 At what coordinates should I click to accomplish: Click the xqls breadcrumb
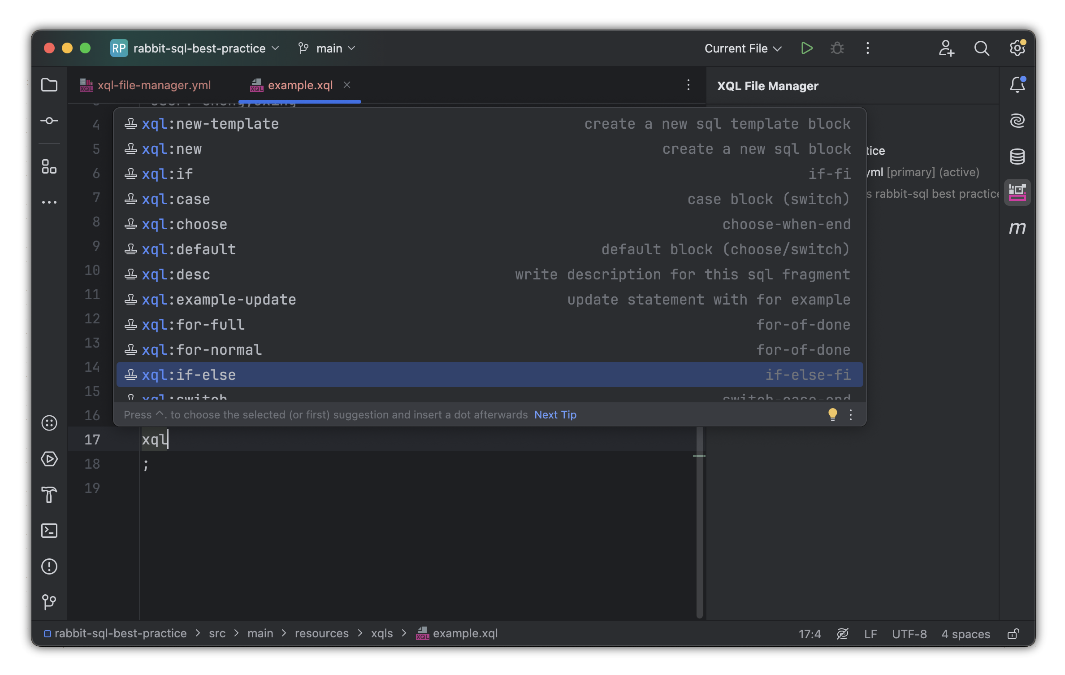coord(382,633)
